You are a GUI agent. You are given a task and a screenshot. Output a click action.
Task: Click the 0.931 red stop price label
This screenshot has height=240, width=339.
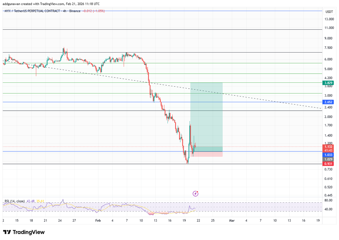click(329, 164)
